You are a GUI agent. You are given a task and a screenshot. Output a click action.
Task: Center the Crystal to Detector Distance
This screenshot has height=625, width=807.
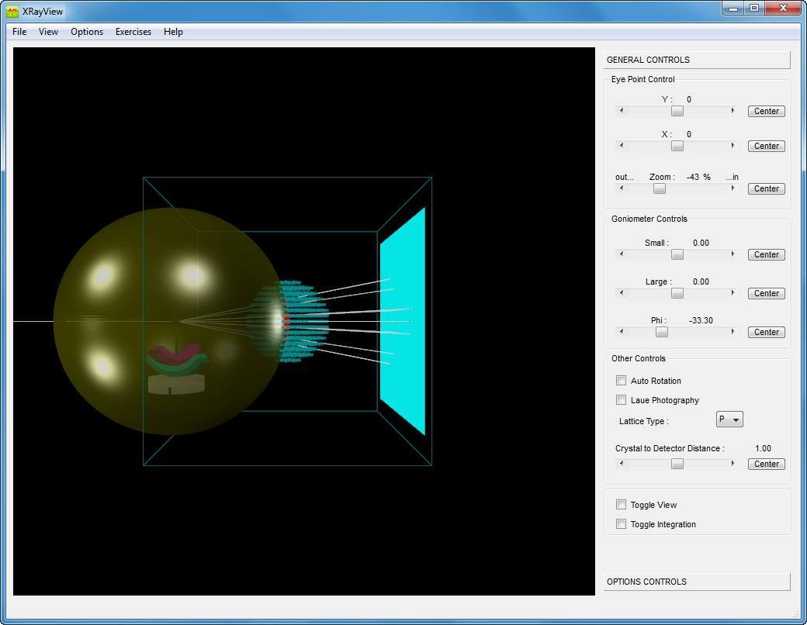(x=767, y=464)
